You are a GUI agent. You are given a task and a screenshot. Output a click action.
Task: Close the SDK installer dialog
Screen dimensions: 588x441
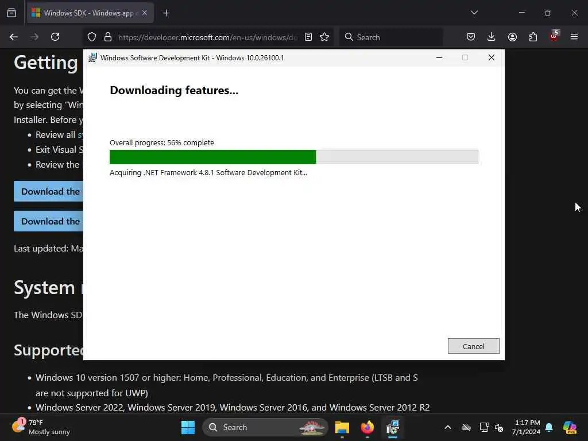click(x=492, y=58)
